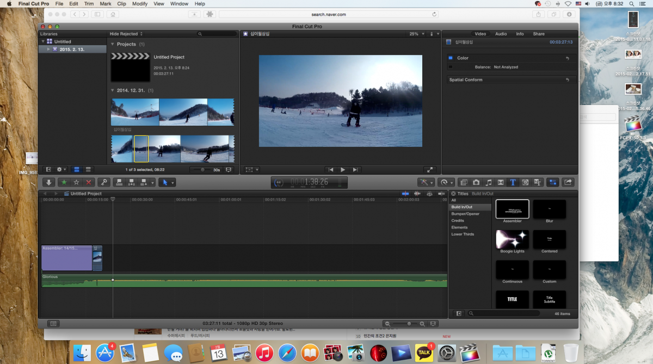Open the Share project button

click(568, 183)
